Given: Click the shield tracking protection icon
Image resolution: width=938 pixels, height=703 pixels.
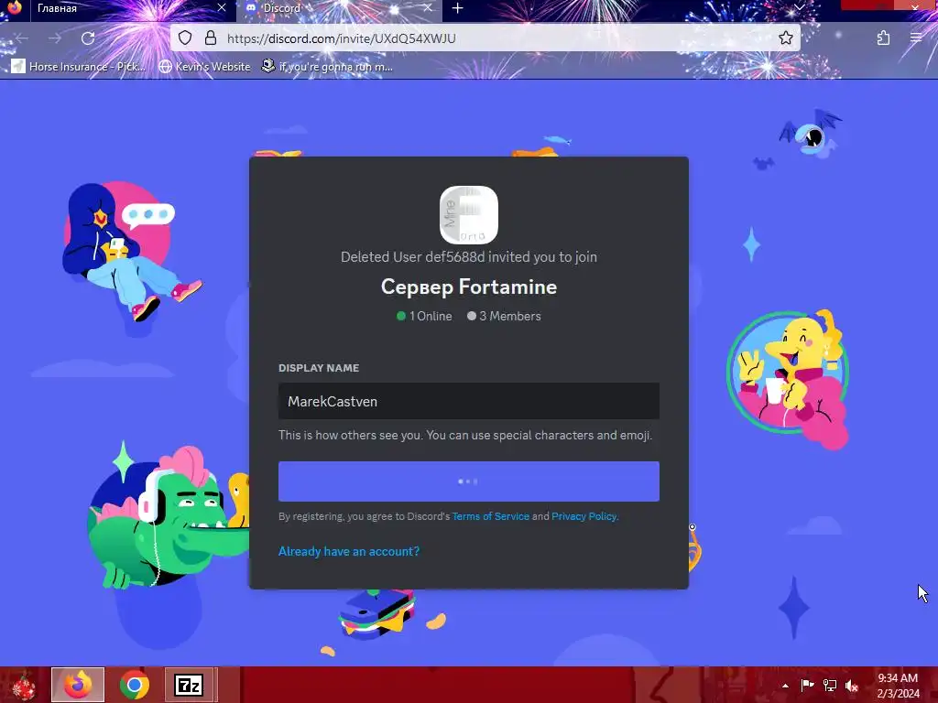Looking at the screenshot, I should click(185, 38).
